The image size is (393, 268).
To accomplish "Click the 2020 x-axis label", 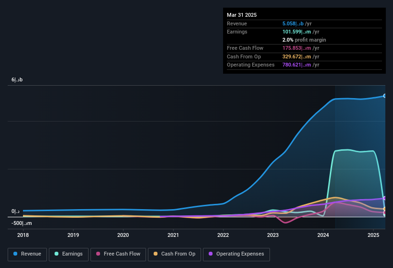I will (123, 235).
